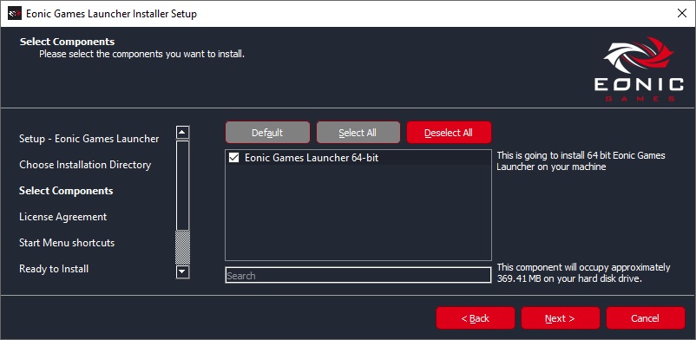Click the step list scroll up arrow
Screen dimensions: 696x340
(x=183, y=133)
